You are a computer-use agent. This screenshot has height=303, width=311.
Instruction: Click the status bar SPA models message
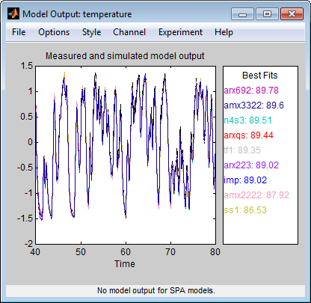[156, 290]
